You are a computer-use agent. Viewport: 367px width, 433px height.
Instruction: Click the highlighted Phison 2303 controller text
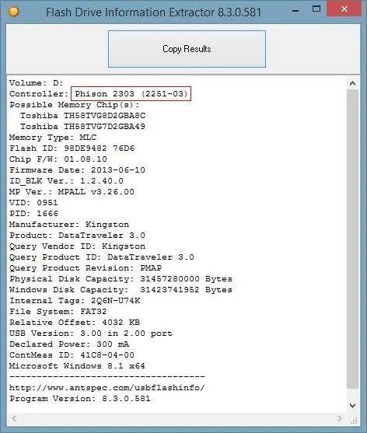[x=131, y=93]
